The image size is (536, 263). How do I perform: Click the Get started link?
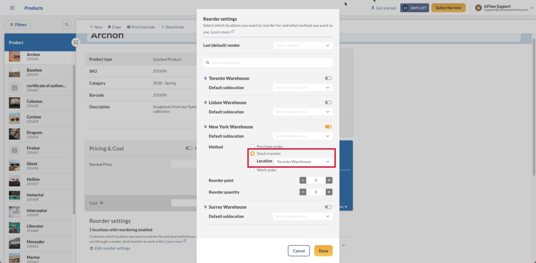click(383, 8)
